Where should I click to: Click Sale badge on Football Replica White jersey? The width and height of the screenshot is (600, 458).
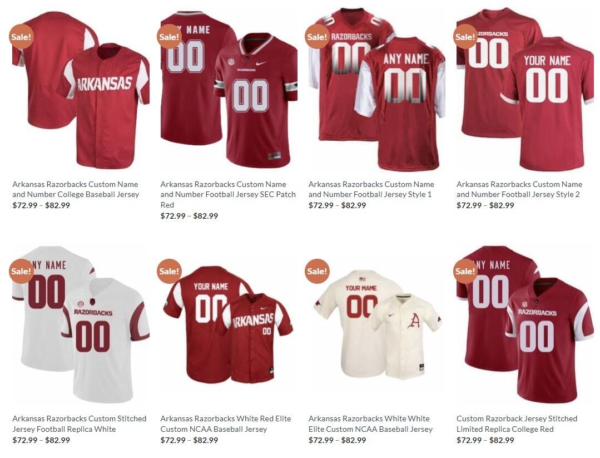[x=21, y=271]
